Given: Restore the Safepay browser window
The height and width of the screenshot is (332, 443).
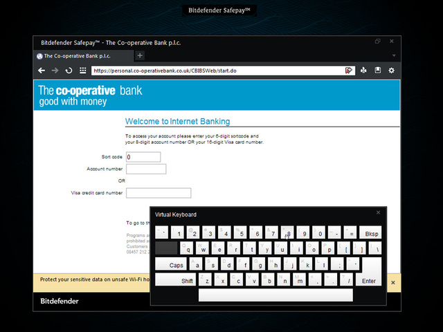Looking at the screenshot, I should (x=377, y=41).
